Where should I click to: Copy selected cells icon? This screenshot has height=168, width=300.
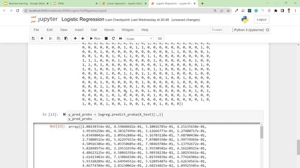pos(58,38)
